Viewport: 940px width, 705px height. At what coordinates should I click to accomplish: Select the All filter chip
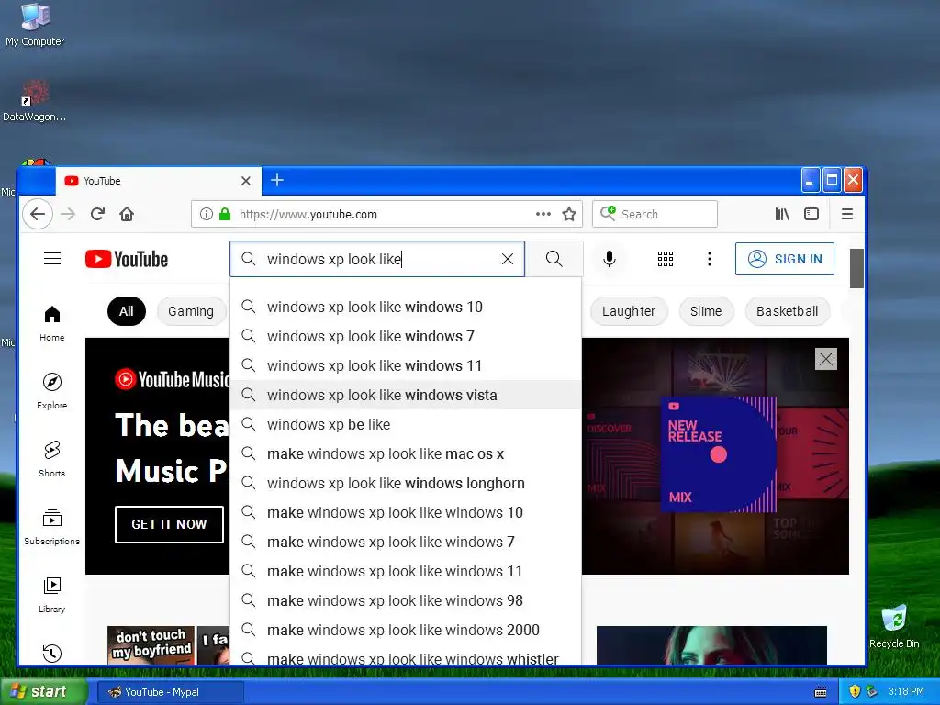(x=127, y=311)
